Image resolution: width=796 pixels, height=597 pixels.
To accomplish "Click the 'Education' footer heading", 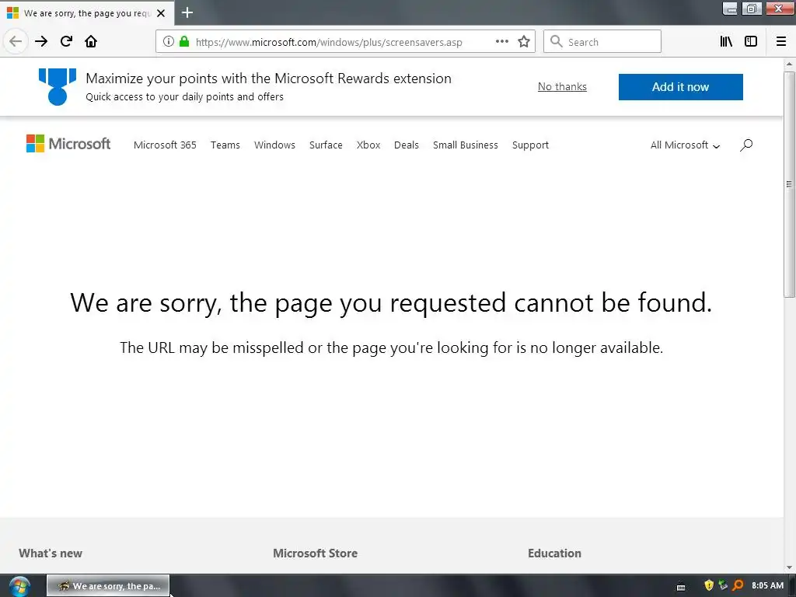I will (x=554, y=553).
